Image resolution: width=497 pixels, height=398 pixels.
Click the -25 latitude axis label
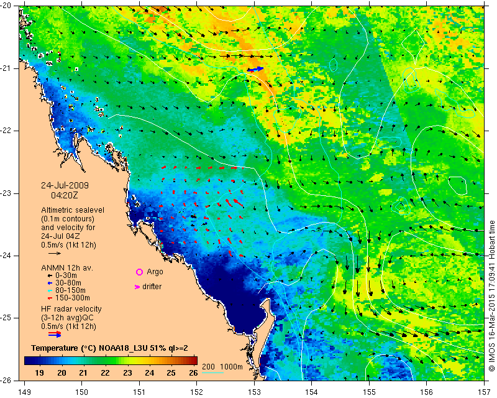[5, 318]
